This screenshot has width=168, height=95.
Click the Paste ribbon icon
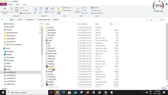17,9
